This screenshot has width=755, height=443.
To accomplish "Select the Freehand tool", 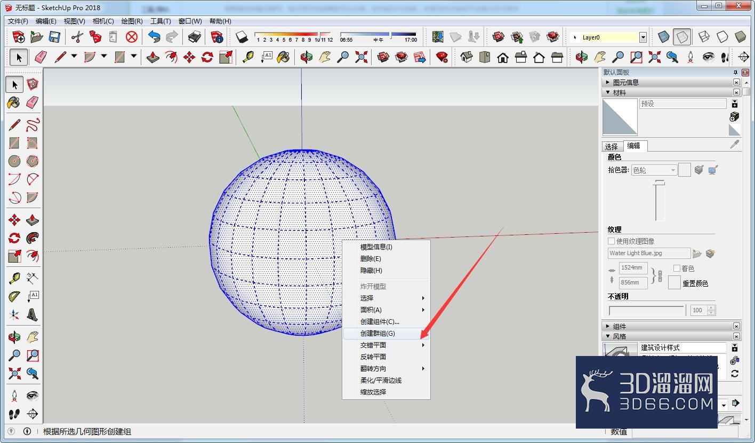I will (33, 125).
